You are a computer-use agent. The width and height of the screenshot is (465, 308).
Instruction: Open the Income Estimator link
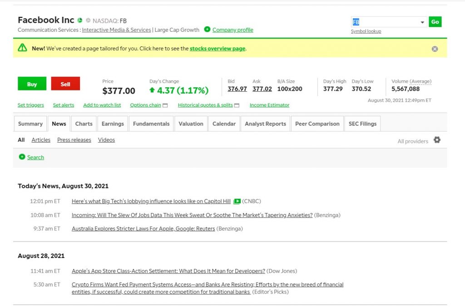click(269, 105)
